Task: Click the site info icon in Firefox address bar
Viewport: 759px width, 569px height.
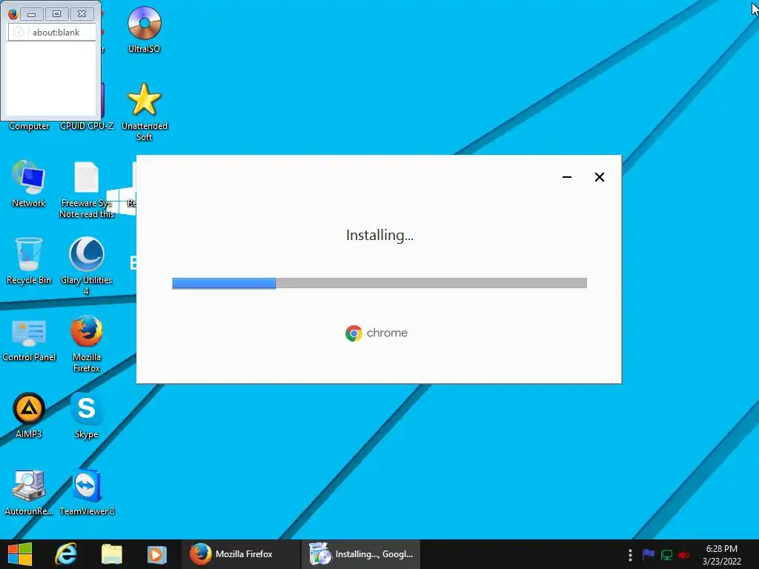Action: click(19, 33)
